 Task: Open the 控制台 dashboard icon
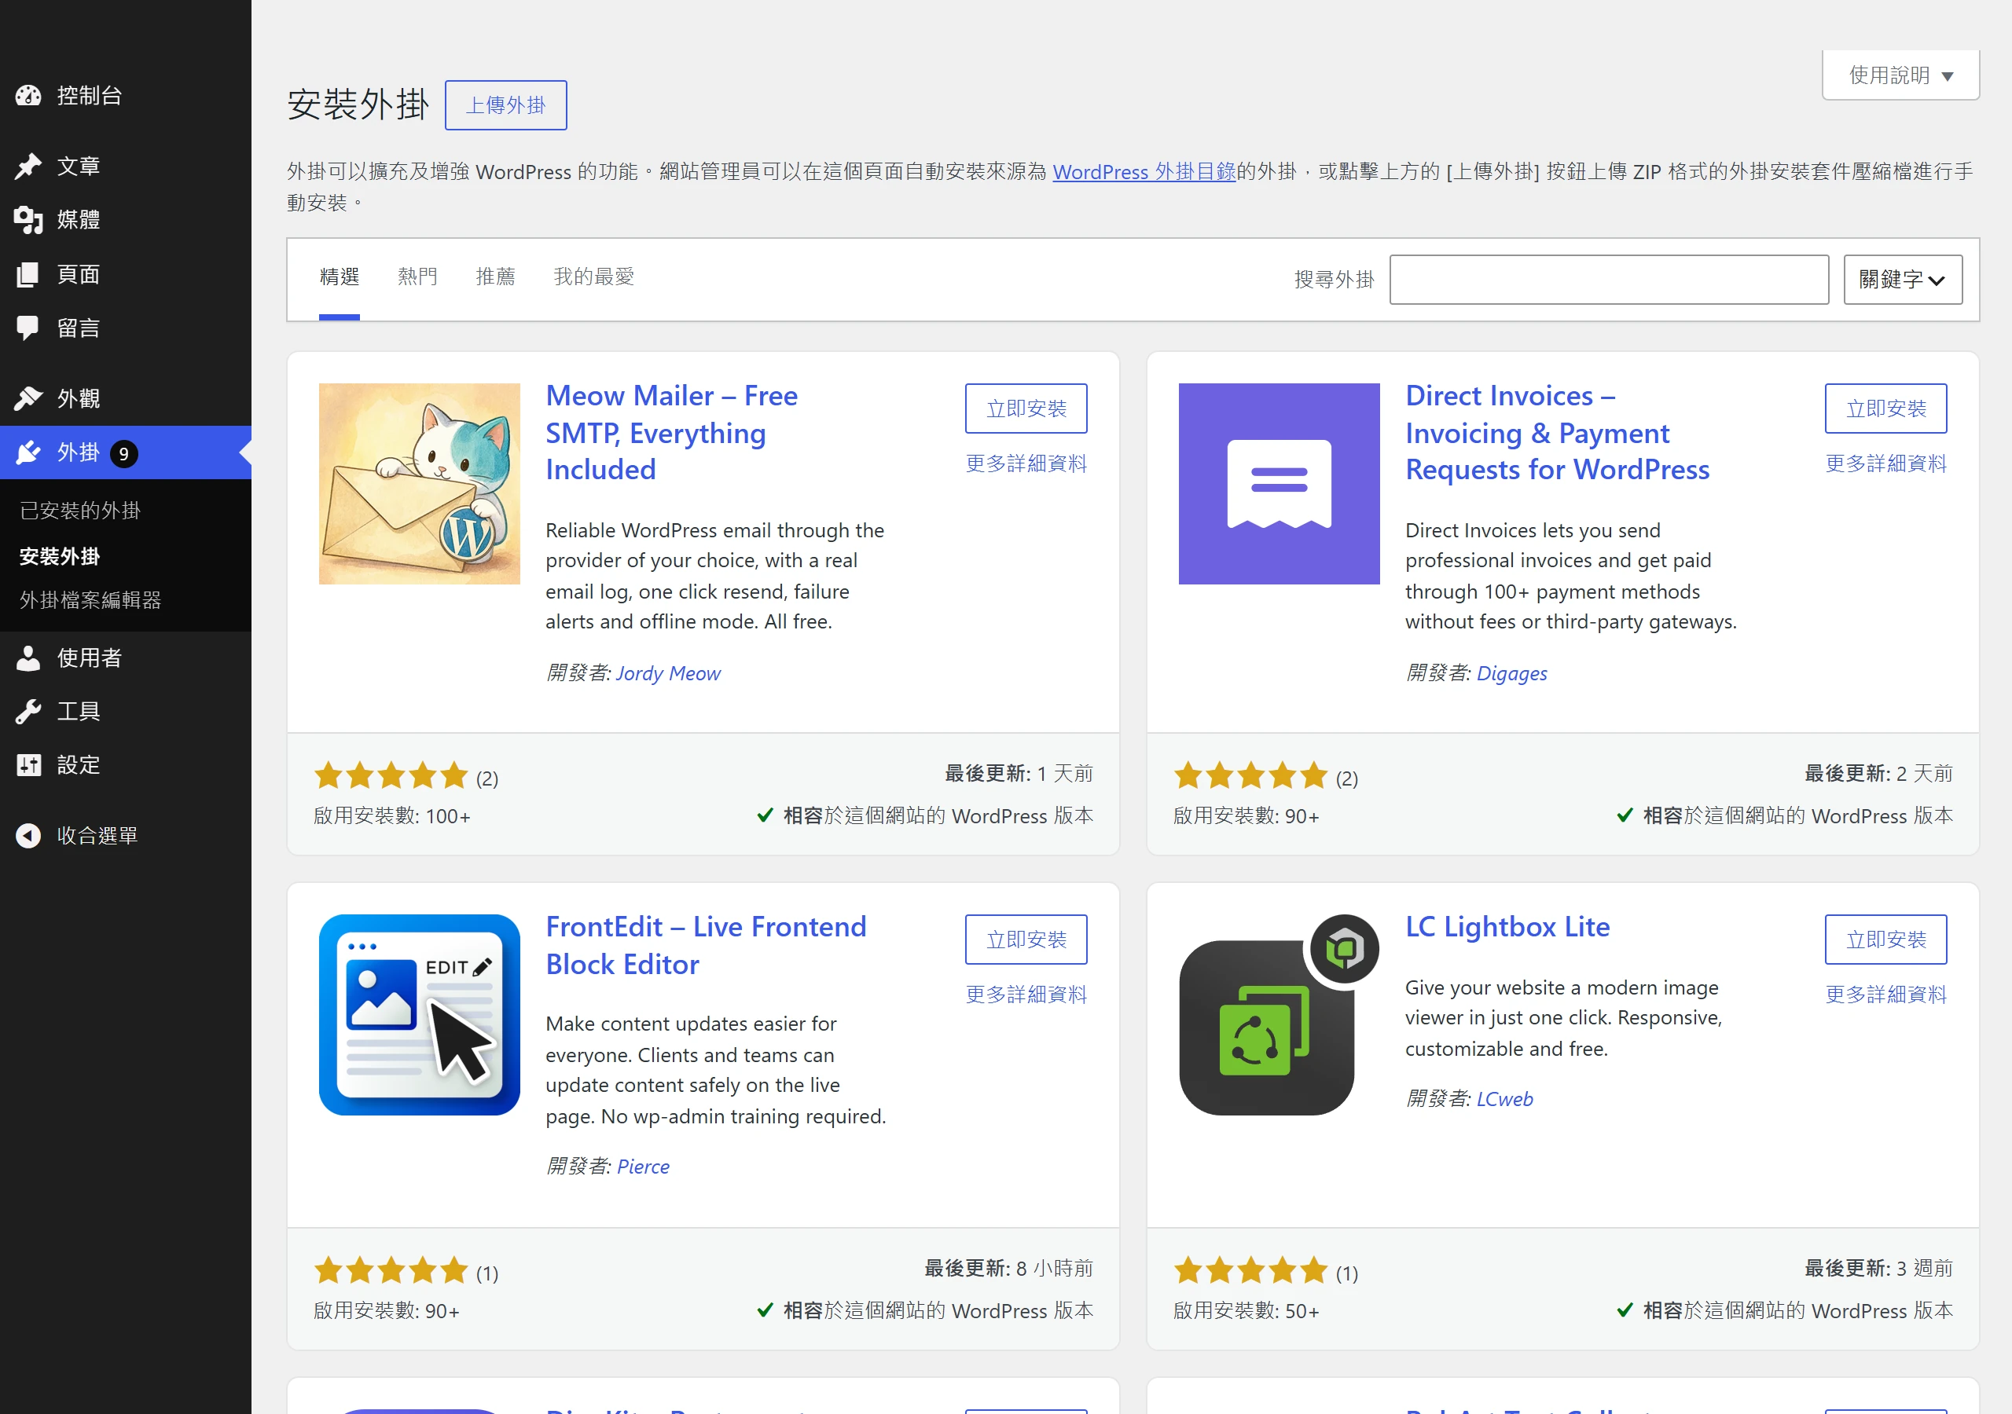tap(28, 96)
